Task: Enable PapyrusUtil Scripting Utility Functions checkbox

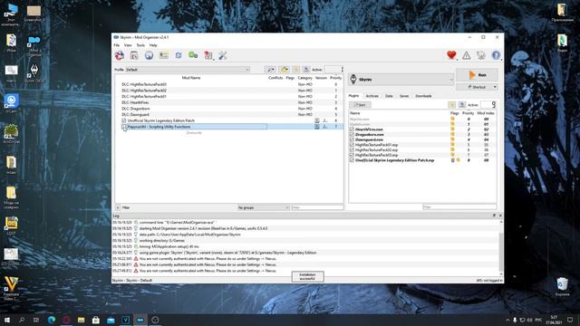Action: click(x=124, y=127)
